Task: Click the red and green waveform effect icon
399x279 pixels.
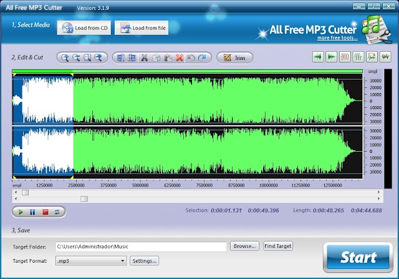Action: click(385, 57)
